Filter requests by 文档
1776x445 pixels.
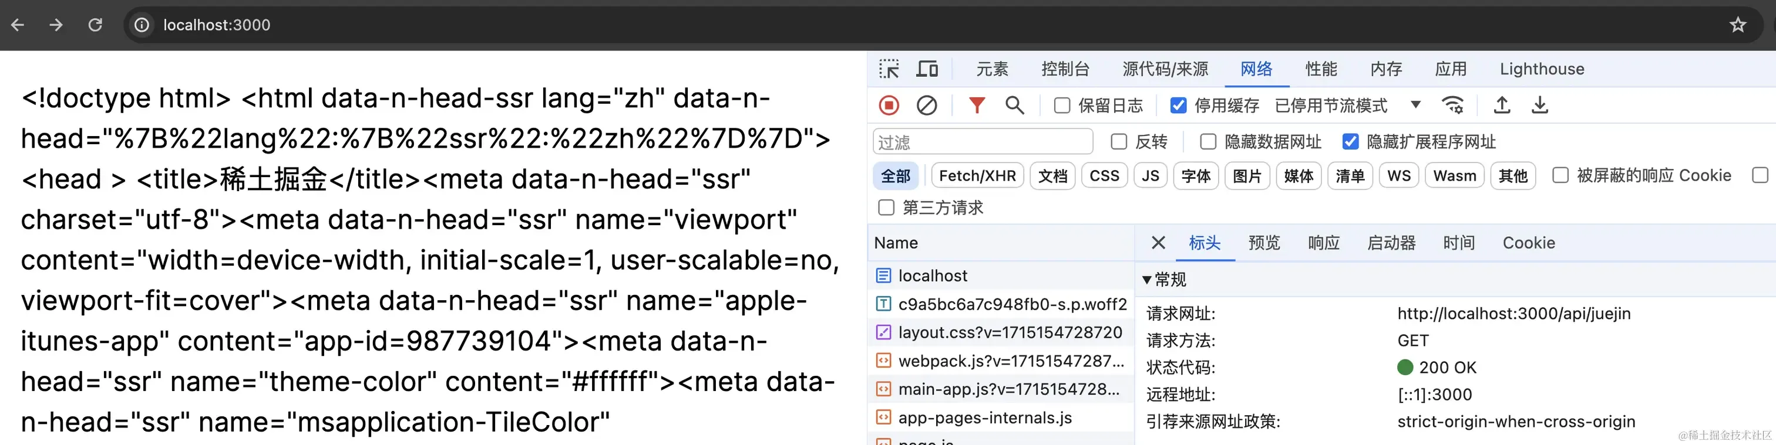[x=1053, y=176]
